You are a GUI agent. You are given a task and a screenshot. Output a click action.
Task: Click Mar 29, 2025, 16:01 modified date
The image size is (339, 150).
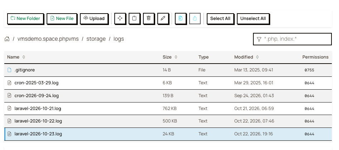[x=254, y=83]
